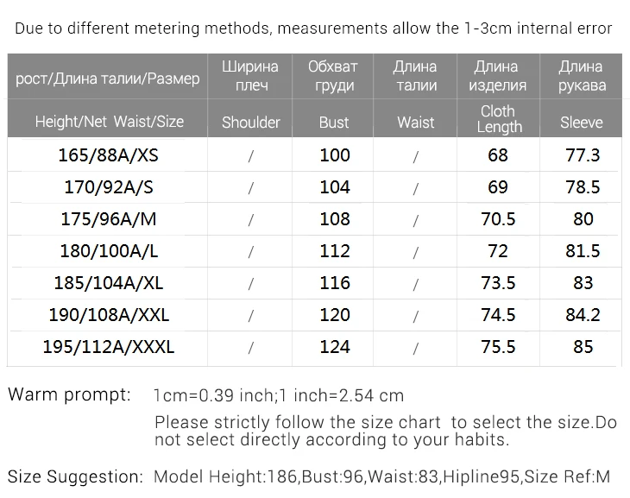630x498 pixels.
Task: Click the Cloth Length column header
Action: (x=499, y=119)
